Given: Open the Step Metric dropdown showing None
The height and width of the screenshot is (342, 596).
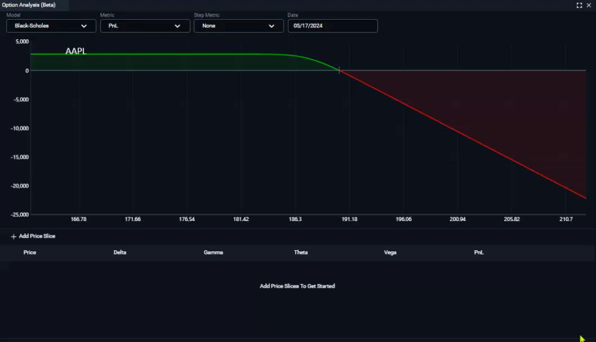Looking at the screenshot, I should [x=239, y=26].
